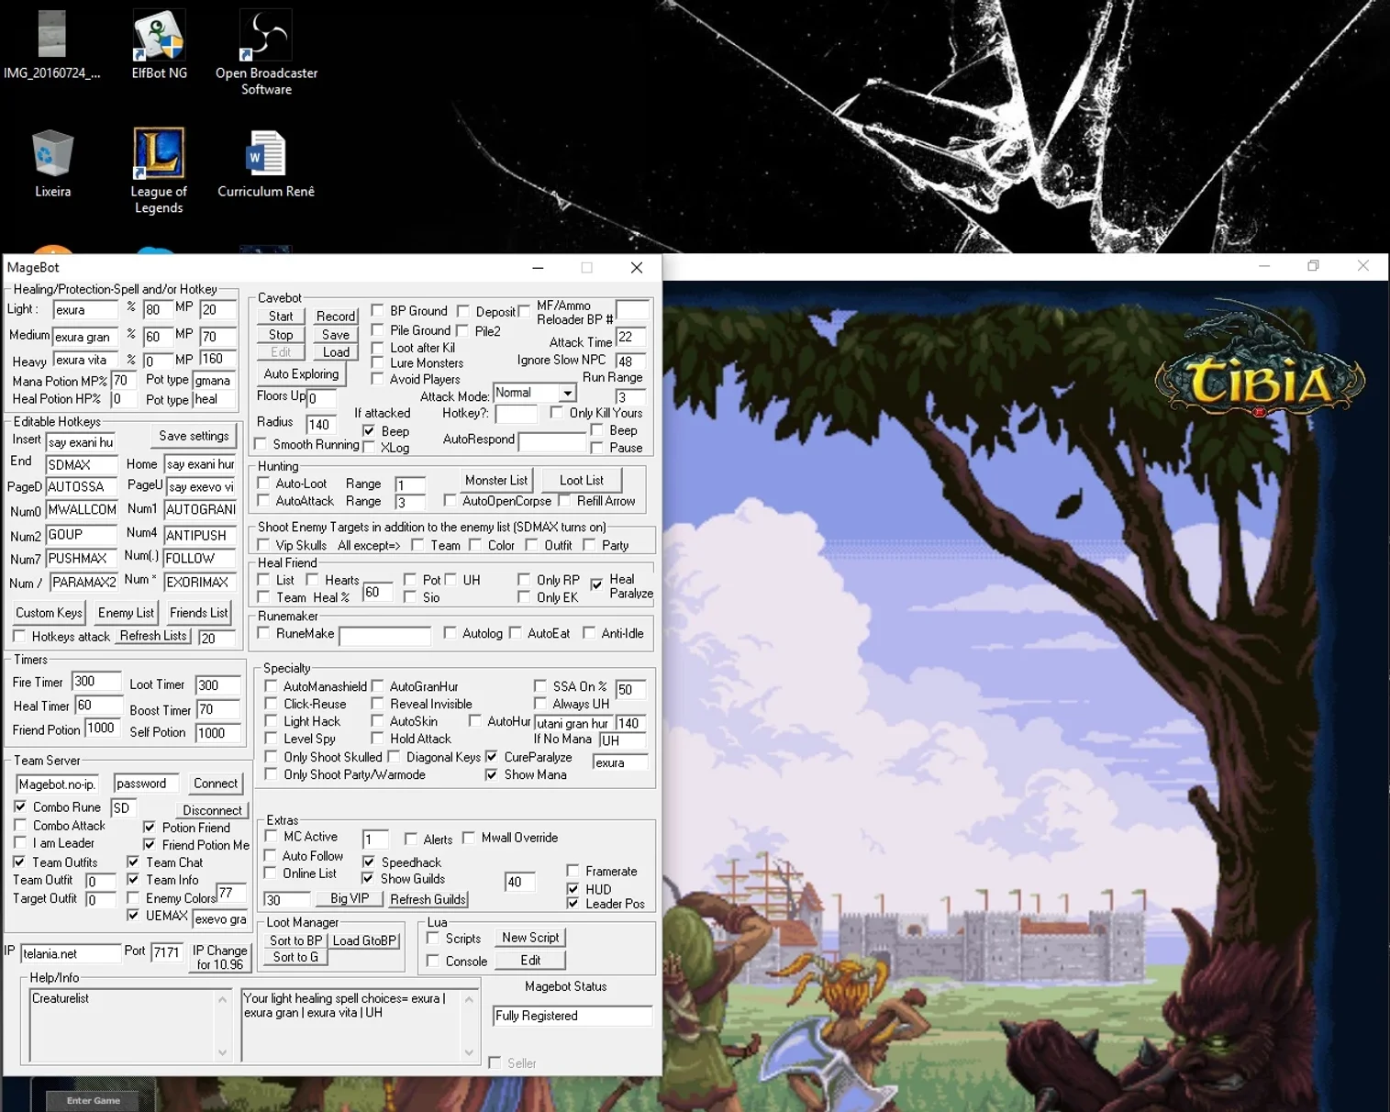Toggle the Leader Pos checkbox
The height and width of the screenshot is (1112, 1390).
tap(573, 904)
